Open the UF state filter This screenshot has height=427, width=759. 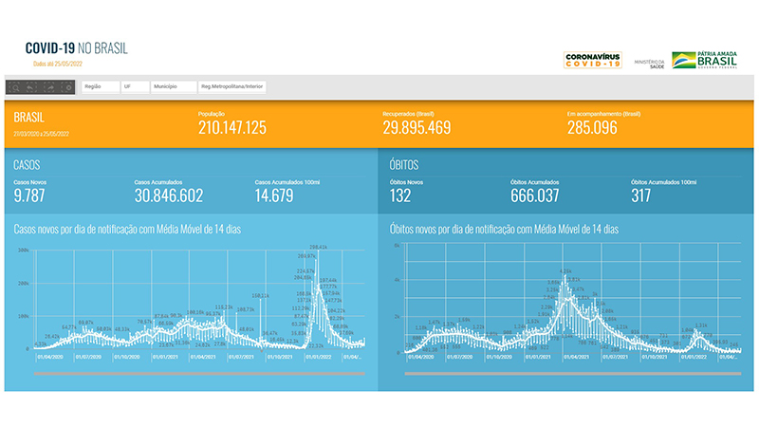(133, 86)
